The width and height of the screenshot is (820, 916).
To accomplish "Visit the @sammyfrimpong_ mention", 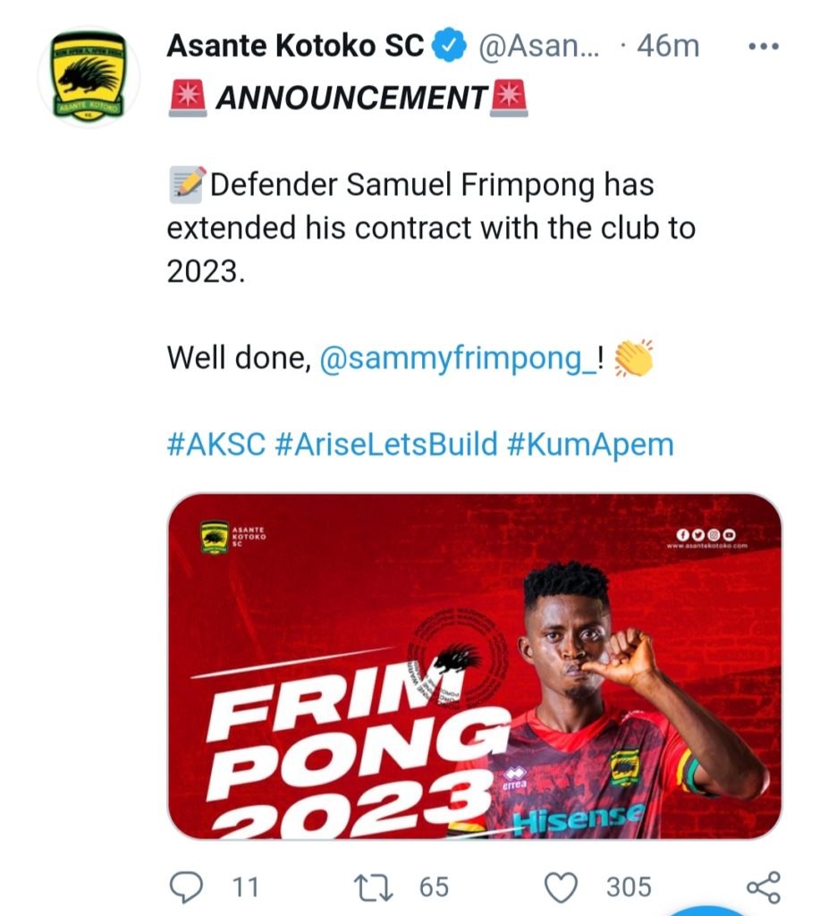I will (457, 359).
